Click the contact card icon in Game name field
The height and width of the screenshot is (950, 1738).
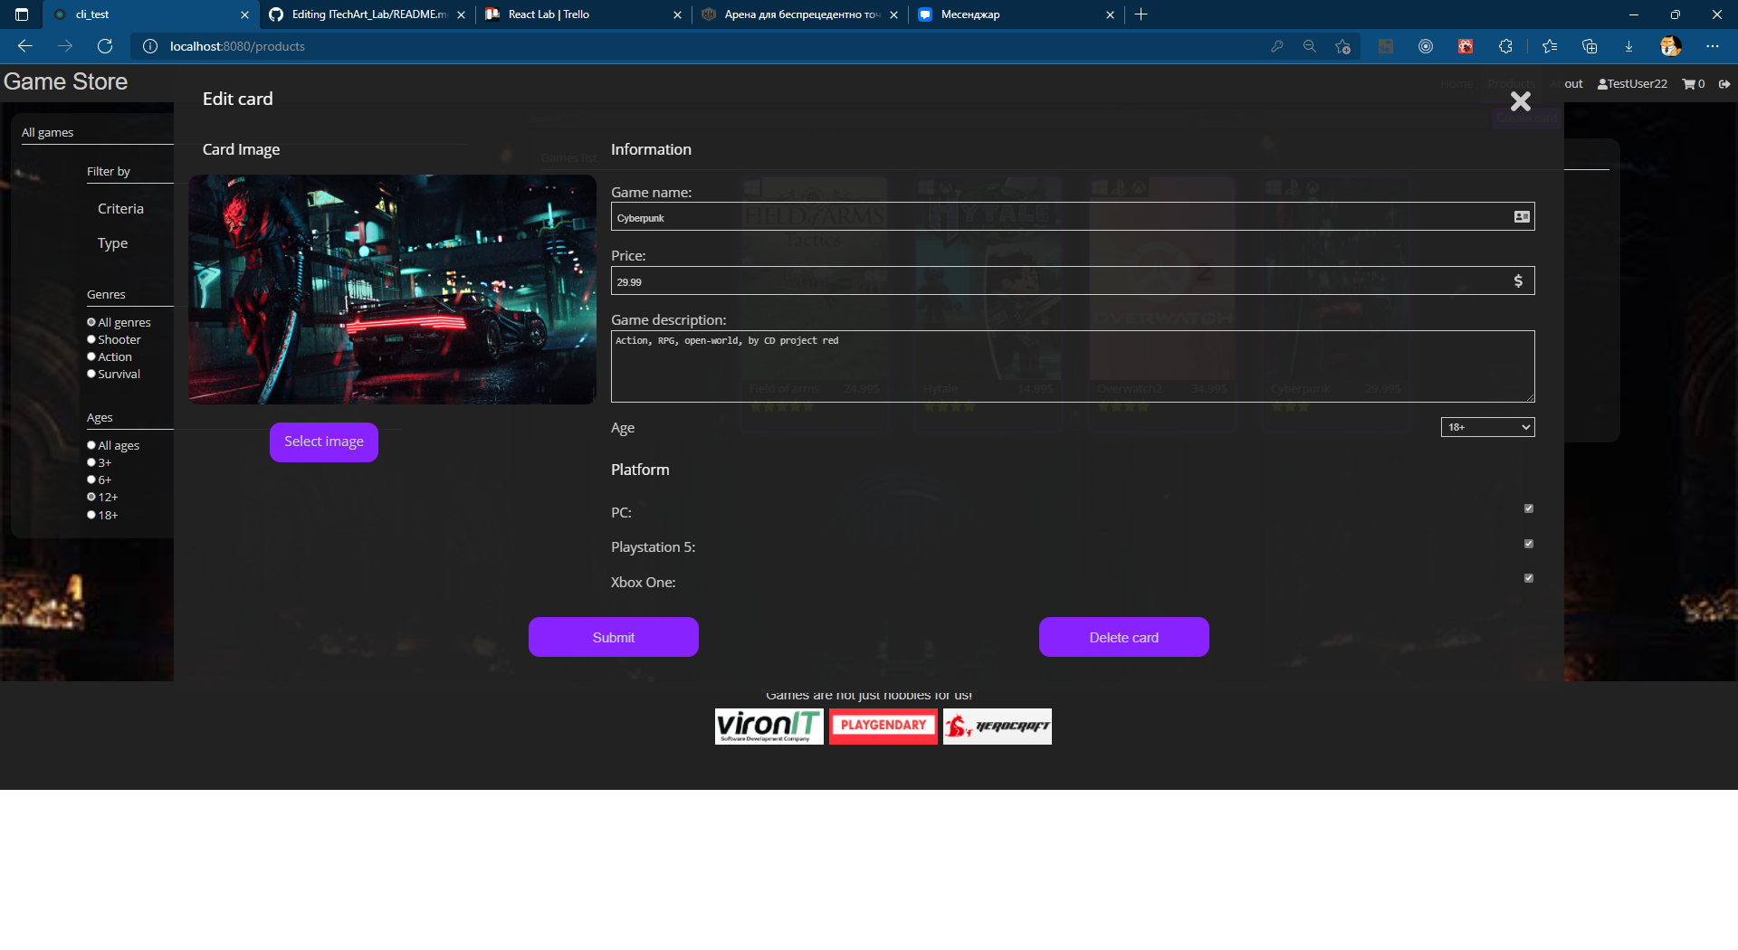coord(1522,216)
